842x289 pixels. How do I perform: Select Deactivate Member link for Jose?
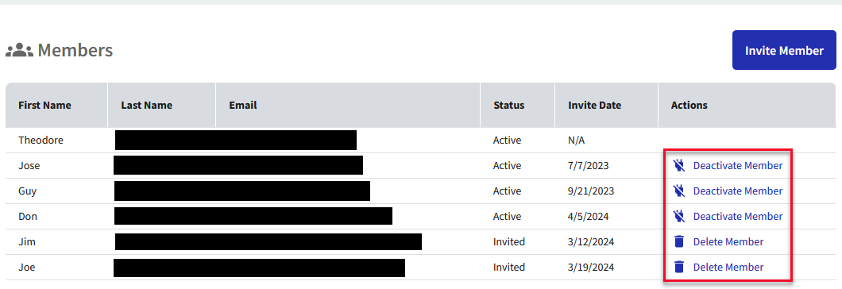click(x=738, y=165)
